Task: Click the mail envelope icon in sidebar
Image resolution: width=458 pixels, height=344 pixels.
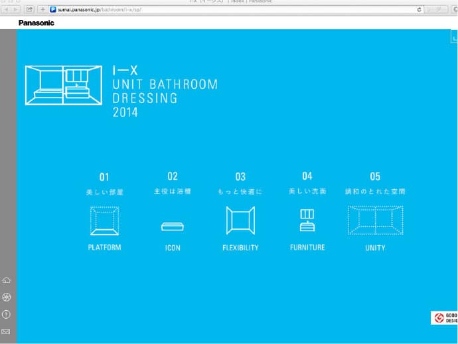Action: 6,332
